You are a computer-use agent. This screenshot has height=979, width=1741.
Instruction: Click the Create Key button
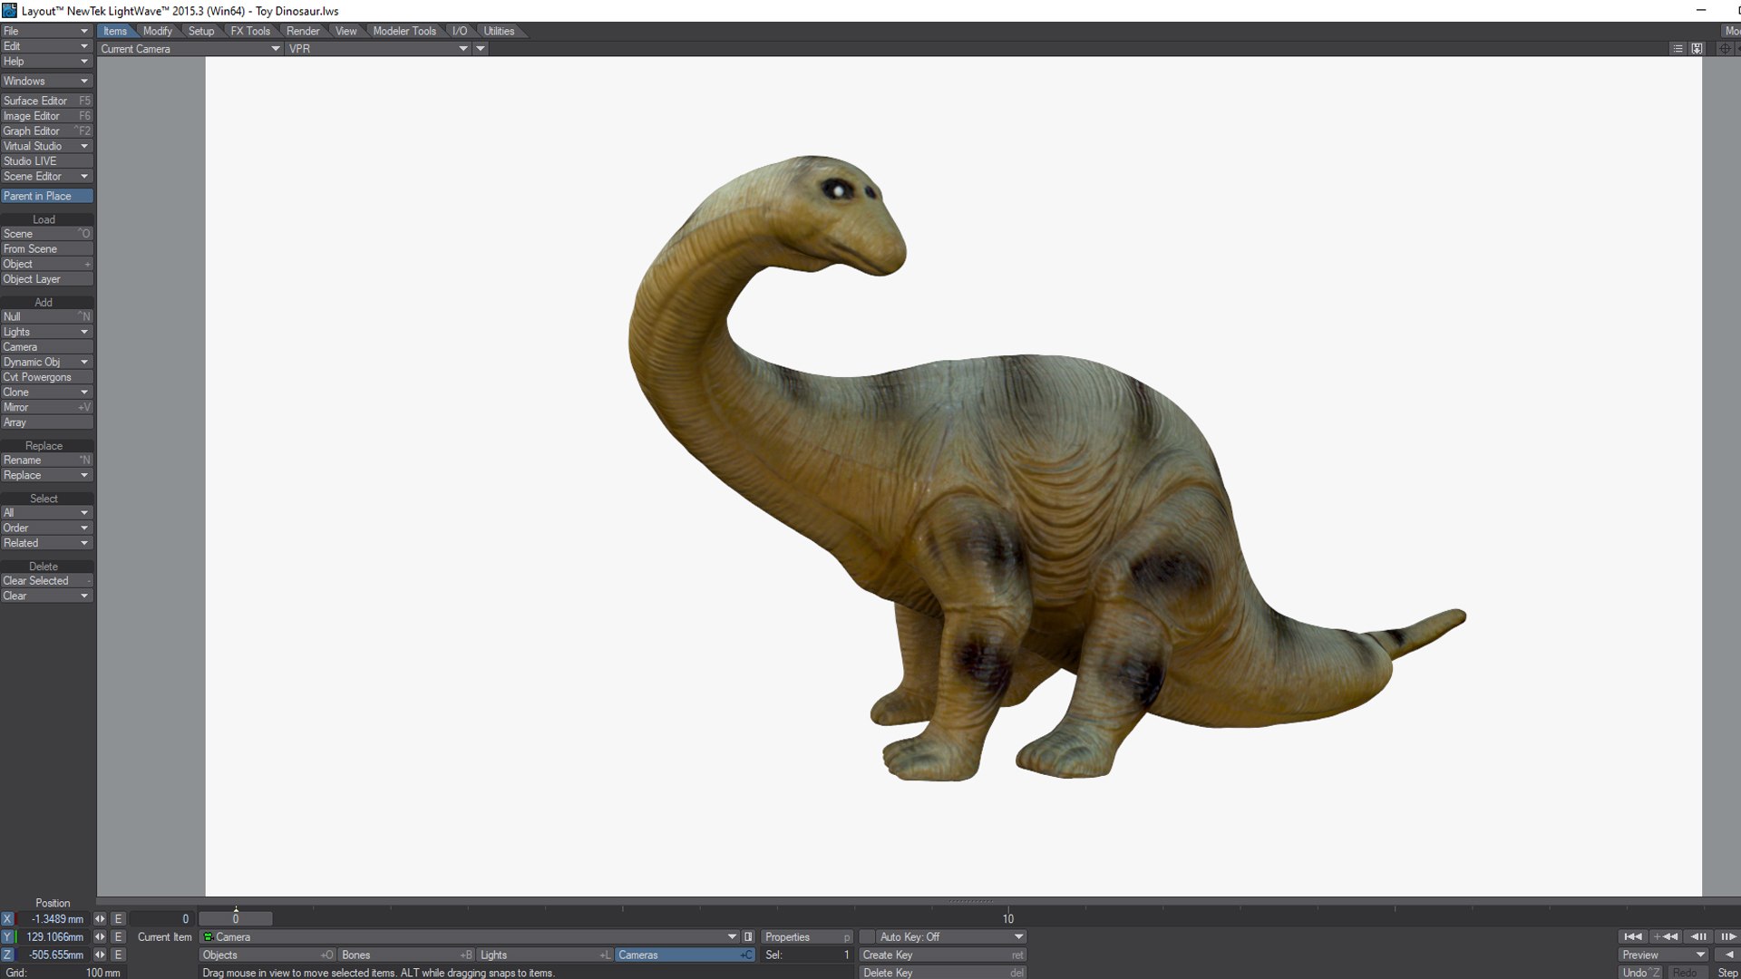(x=942, y=955)
